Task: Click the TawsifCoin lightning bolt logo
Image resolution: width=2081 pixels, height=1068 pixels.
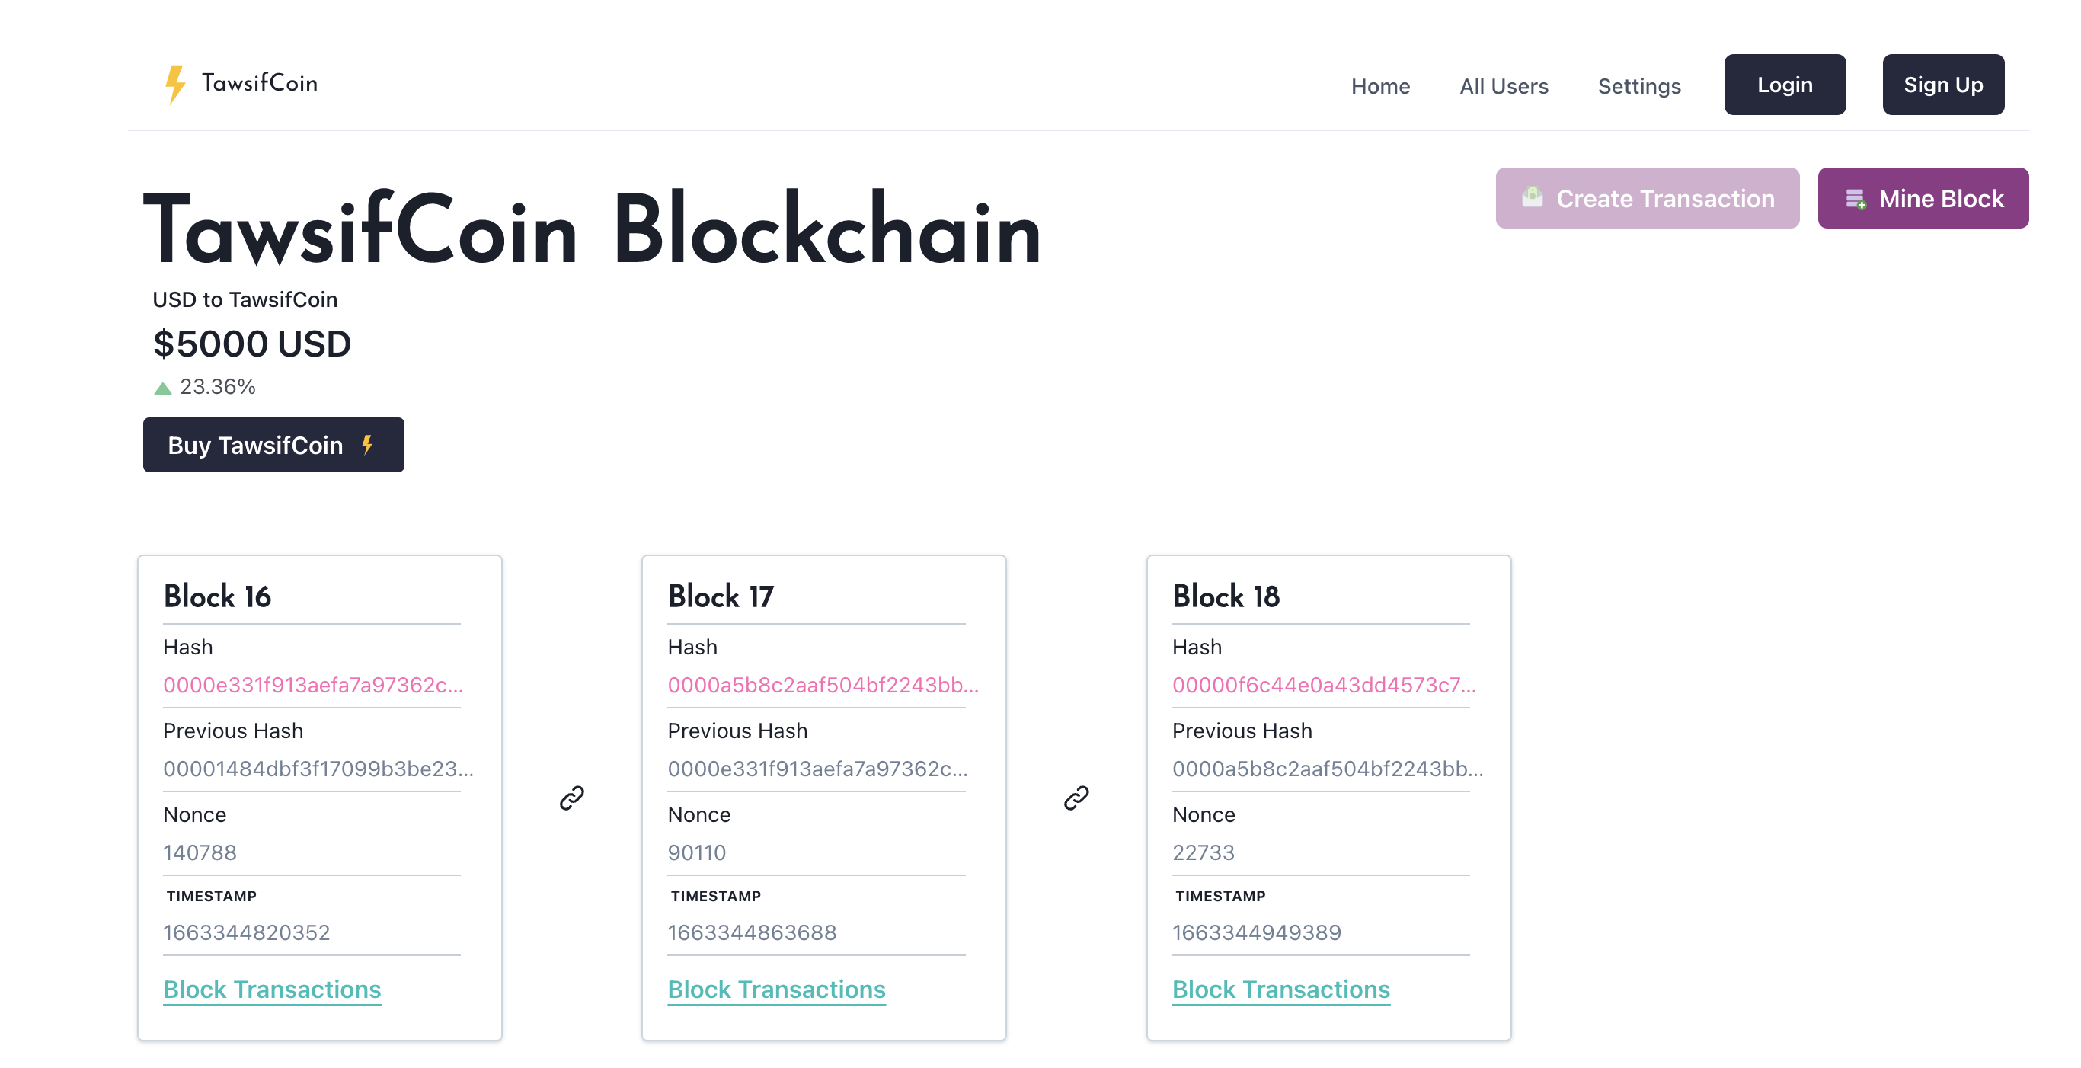Action: [x=174, y=84]
